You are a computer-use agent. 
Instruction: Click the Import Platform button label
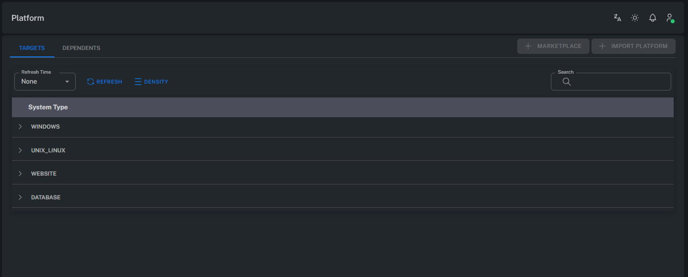pos(639,46)
